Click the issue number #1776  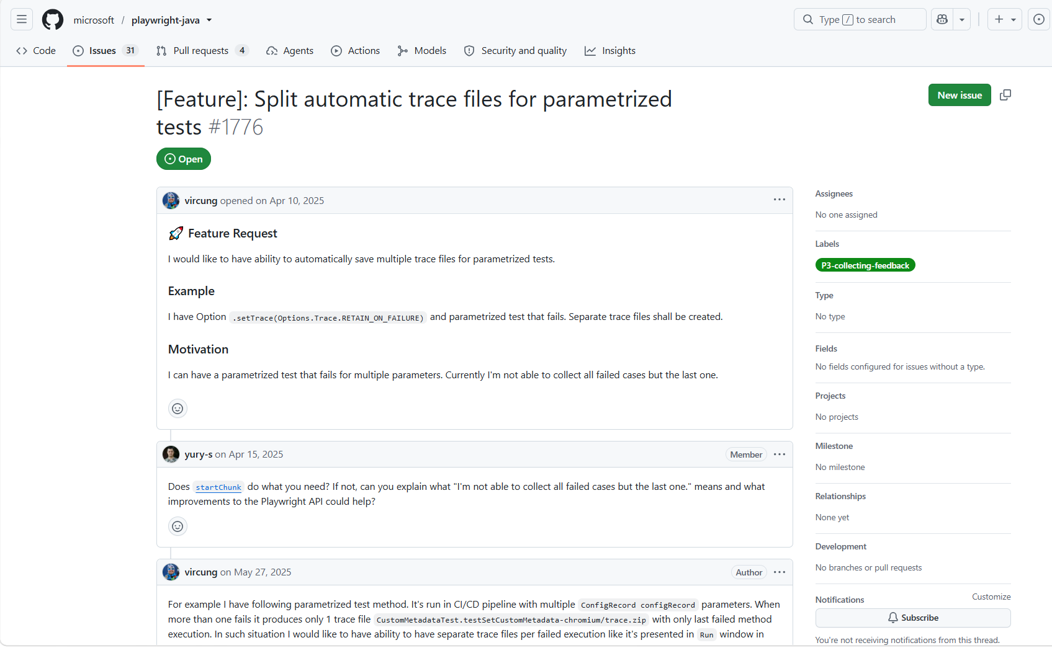(x=236, y=127)
